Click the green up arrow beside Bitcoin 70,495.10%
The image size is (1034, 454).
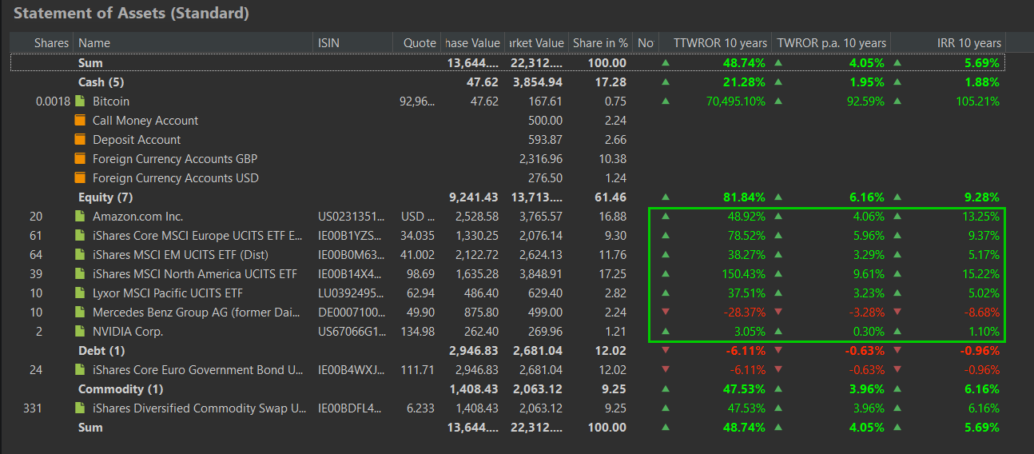pyautogui.click(x=666, y=102)
